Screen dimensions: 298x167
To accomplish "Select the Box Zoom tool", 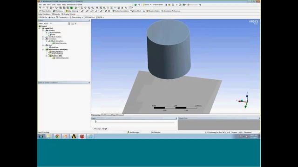I will 92,8.
